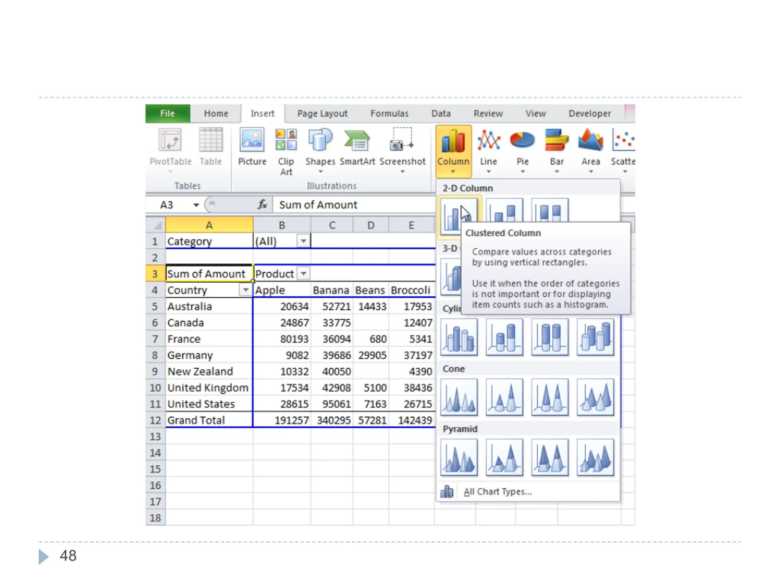Open the Developer tab
Image resolution: width=780 pixels, height=585 pixels.
[x=590, y=114]
